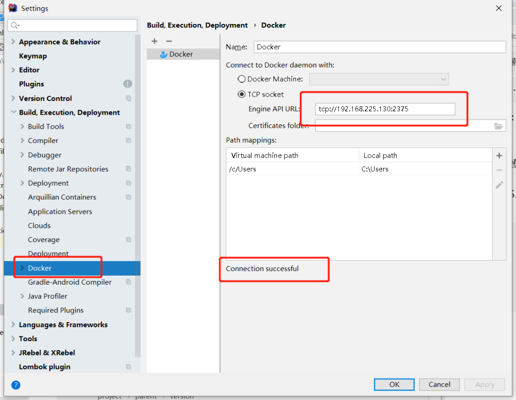
Task: Select the Docker Machine radio button
Action: [242, 79]
